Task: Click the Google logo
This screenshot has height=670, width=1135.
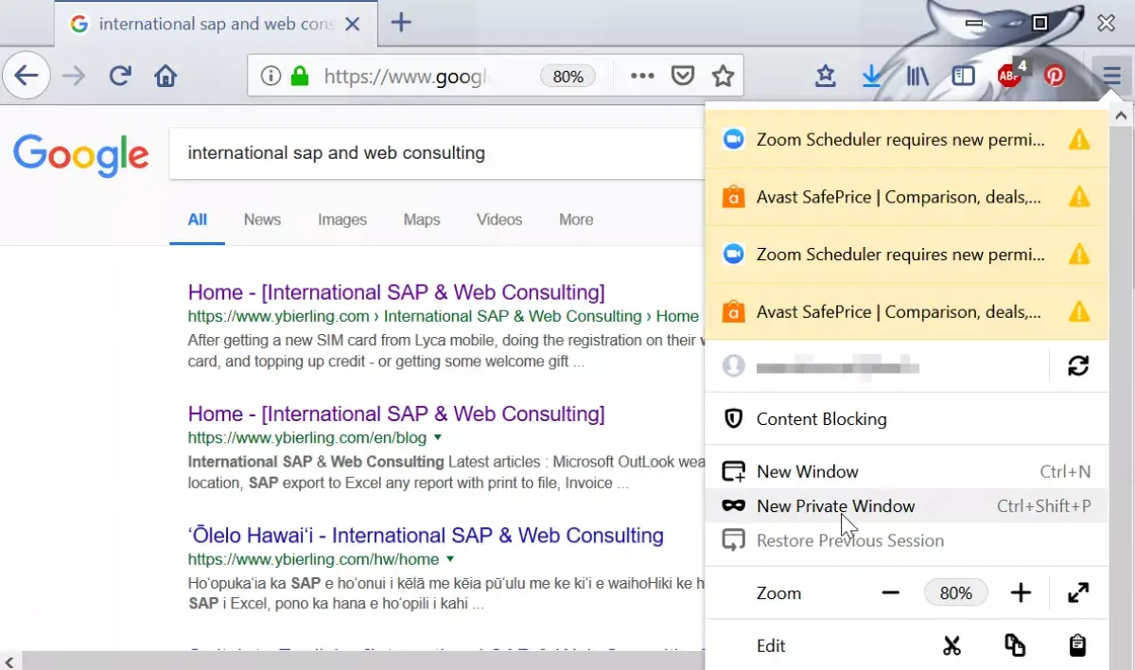Action: coord(81,154)
